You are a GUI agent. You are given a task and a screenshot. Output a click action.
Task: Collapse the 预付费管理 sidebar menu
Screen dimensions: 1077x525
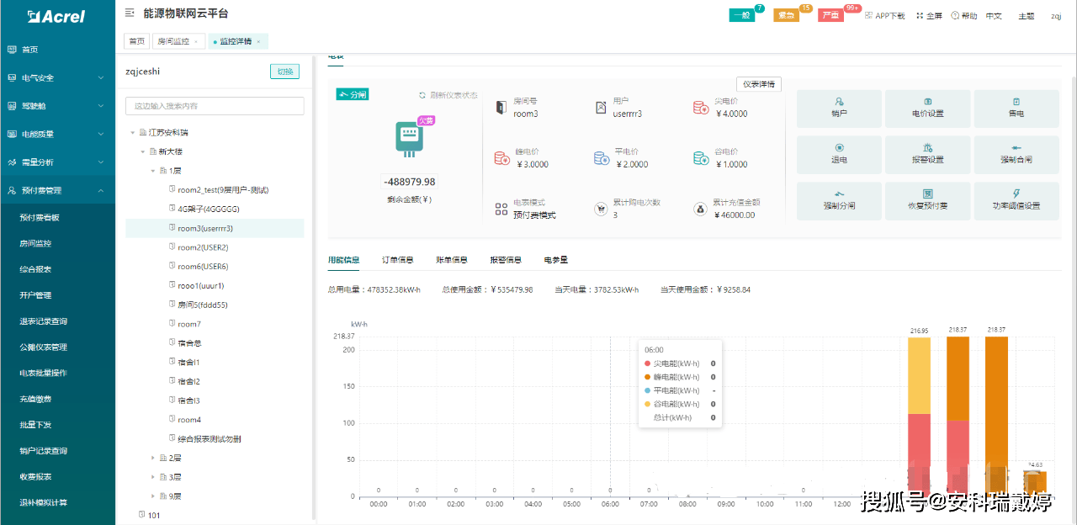pos(100,191)
